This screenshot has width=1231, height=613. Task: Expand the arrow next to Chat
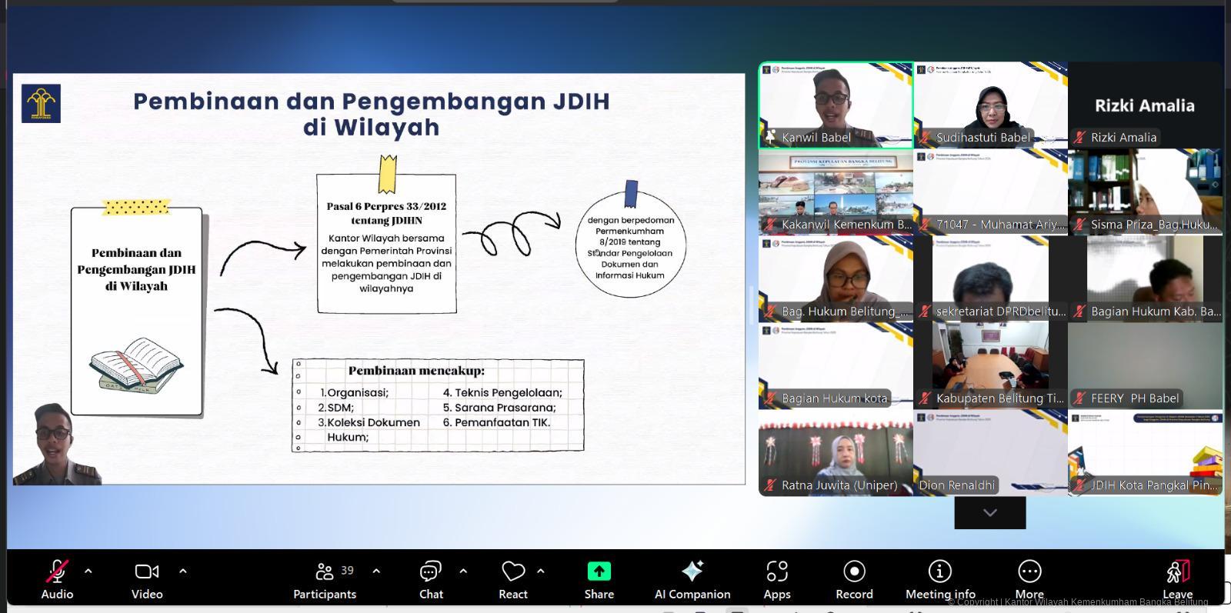coord(463,571)
